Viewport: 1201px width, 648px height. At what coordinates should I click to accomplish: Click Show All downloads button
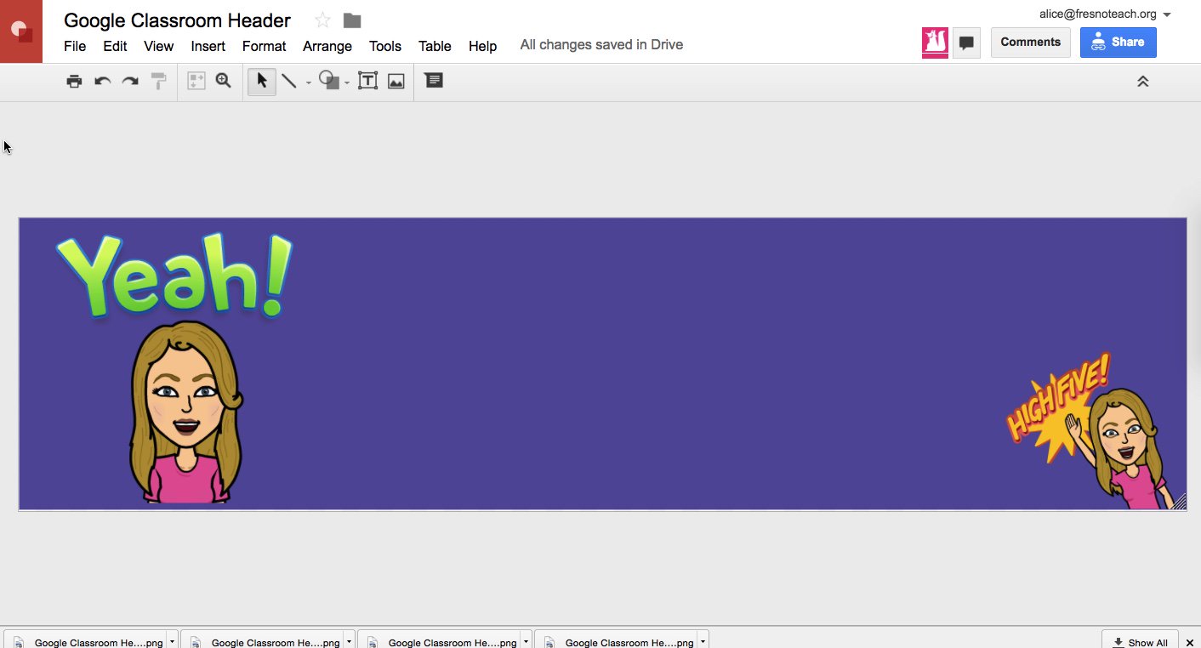coord(1140,641)
